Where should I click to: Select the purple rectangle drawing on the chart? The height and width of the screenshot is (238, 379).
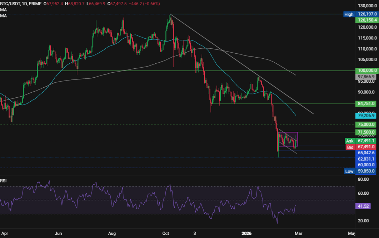(289, 139)
